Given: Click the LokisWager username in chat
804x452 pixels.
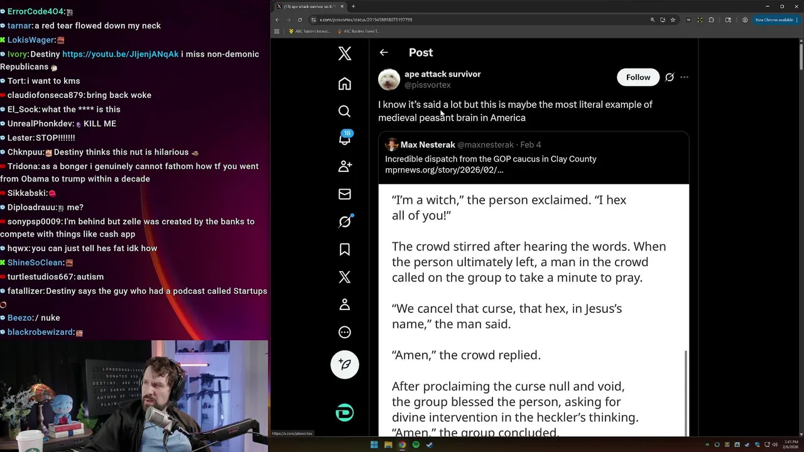Looking at the screenshot, I should pyautogui.click(x=31, y=40).
